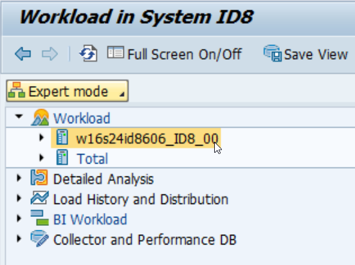
Task: Click the server icon beside w16s24id8606_ID8_00
Action: tap(62, 137)
